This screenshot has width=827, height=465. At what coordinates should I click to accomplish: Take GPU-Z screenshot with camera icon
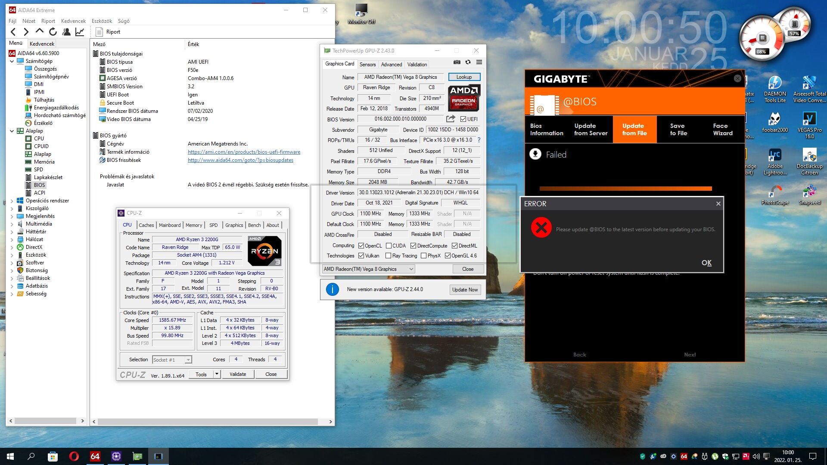point(457,62)
